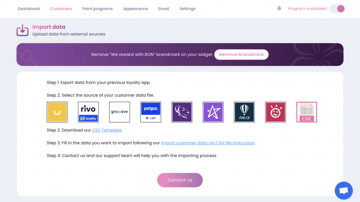The image size is (360, 202).
Task: Choose the red smiley sun source
Action: click(x=276, y=112)
